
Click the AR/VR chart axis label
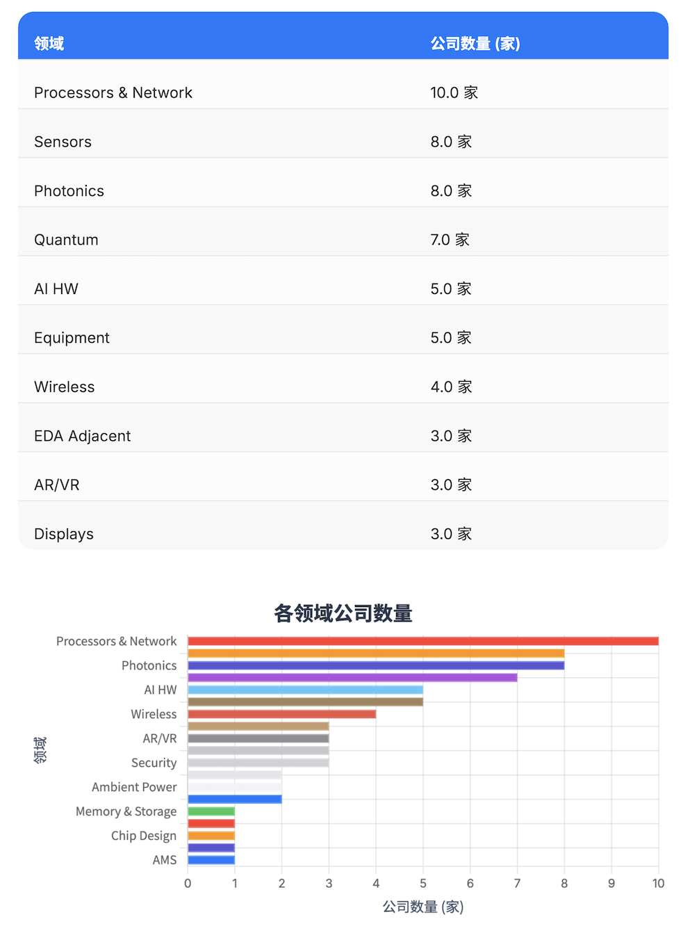[x=159, y=738]
